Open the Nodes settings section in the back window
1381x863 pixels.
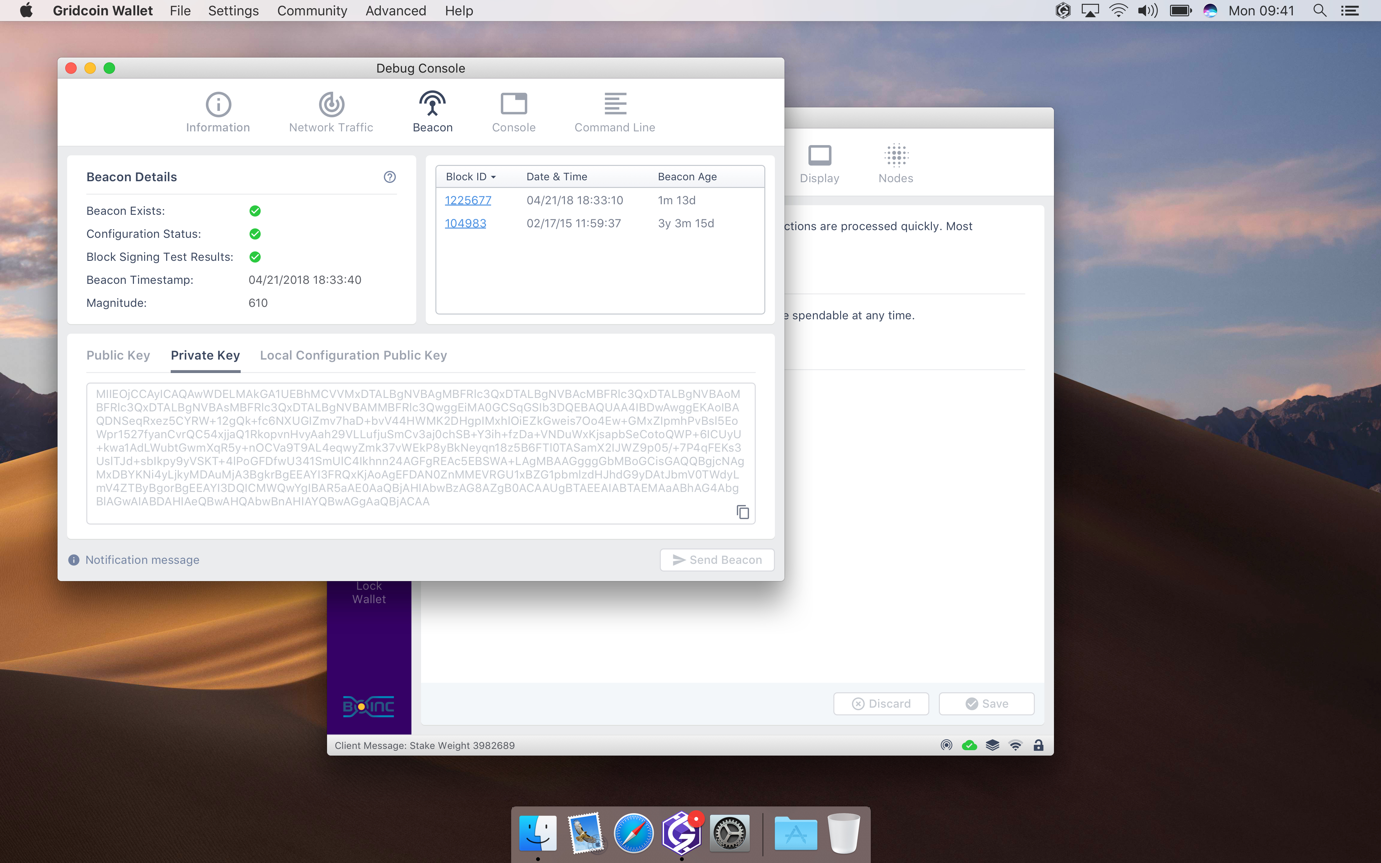896,163
